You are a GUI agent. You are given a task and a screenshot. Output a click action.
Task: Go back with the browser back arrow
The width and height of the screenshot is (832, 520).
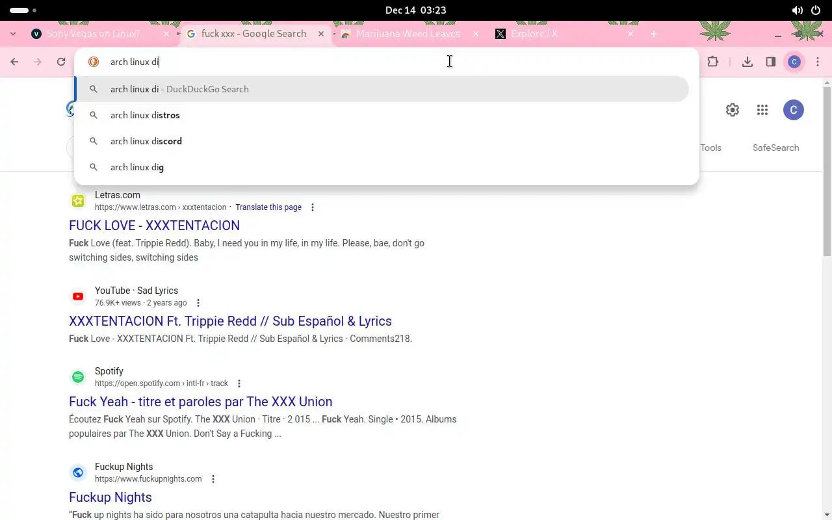pos(14,62)
